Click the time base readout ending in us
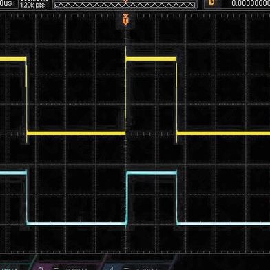270x270 pixels. click(6, 3)
